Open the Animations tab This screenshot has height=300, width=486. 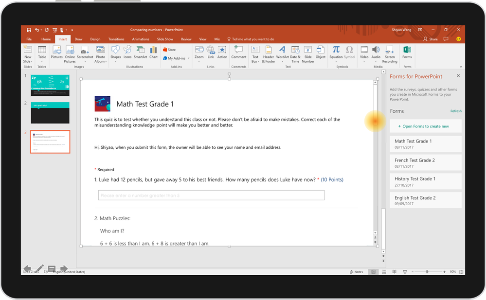tap(141, 39)
